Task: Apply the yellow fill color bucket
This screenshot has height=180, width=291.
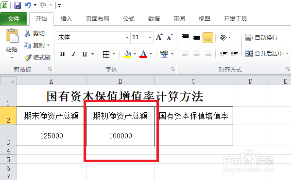Action: point(127,54)
